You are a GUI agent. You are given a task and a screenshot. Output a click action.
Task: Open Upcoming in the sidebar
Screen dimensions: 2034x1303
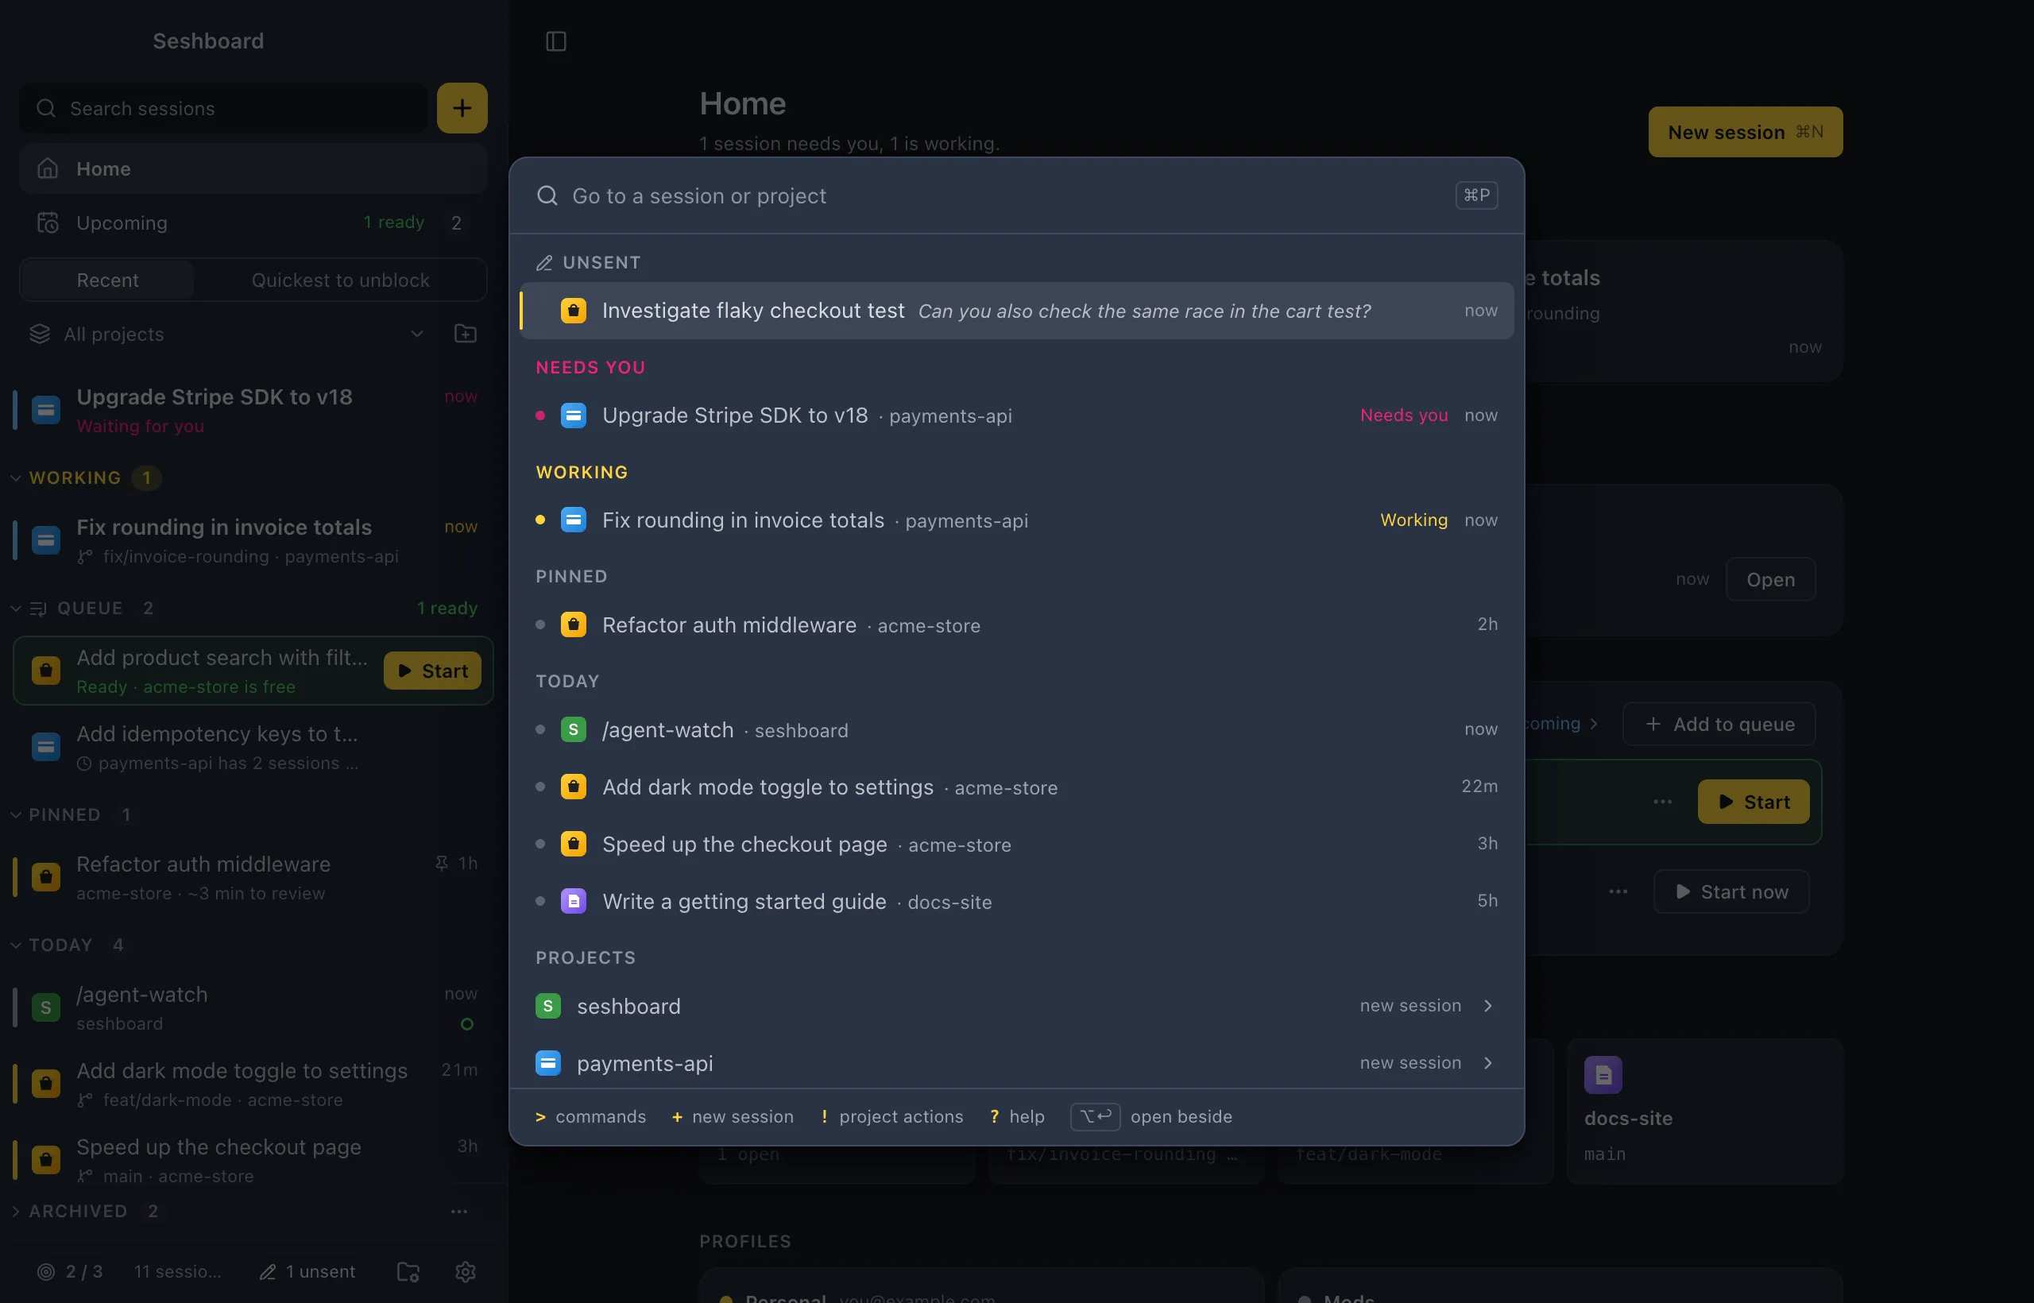pos(253,222)
